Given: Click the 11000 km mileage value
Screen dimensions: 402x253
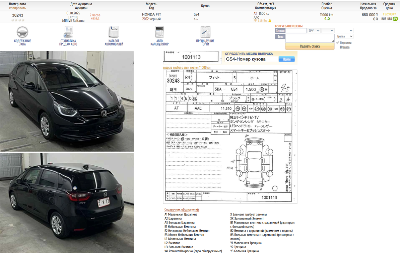Looking at the screenshot, I should coord(327,15).
